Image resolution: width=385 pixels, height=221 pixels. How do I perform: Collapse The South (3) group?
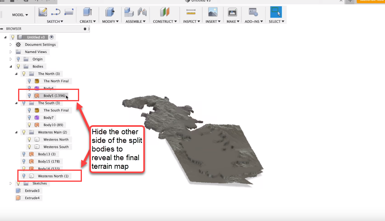[x=16, y=103]
